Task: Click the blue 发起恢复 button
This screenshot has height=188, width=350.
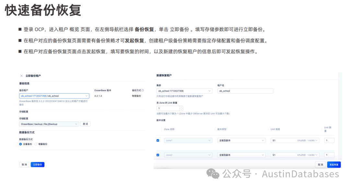Action: [x=334, y=165]
